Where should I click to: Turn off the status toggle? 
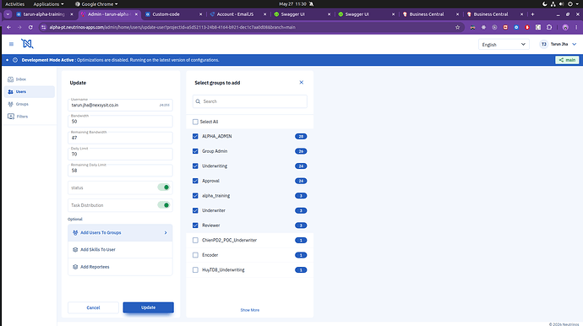164,187
